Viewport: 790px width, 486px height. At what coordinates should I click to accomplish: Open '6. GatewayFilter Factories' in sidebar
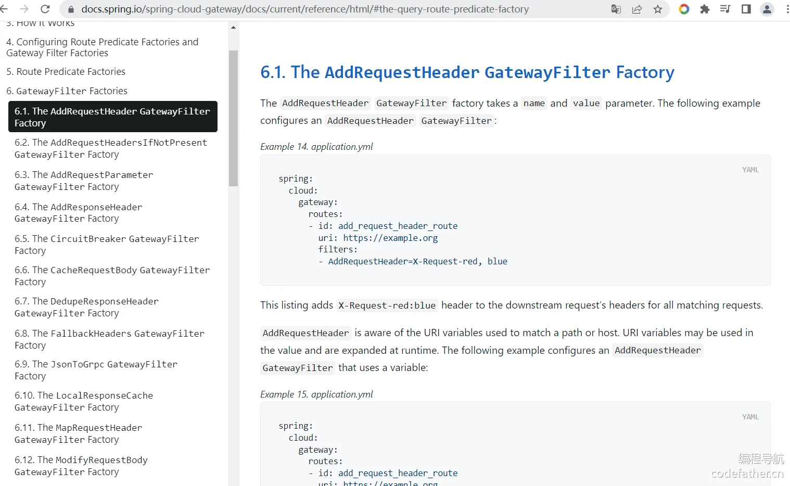[x=67, y=91]
